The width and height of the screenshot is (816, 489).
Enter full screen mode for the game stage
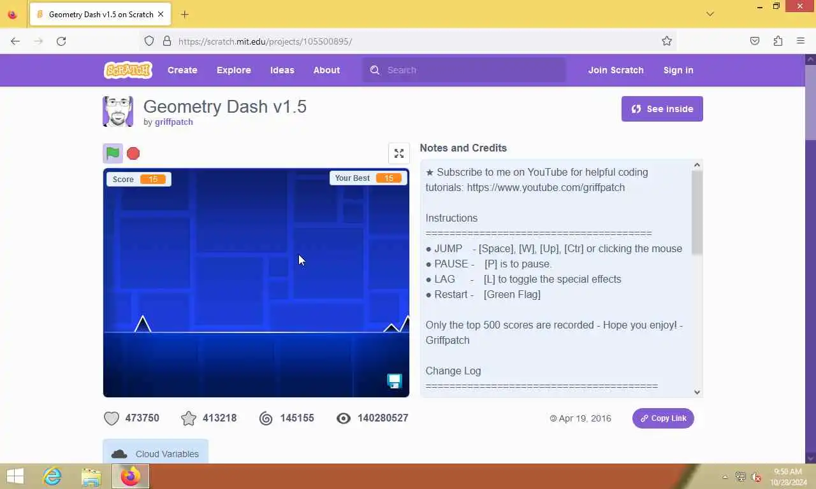(399, 153)
